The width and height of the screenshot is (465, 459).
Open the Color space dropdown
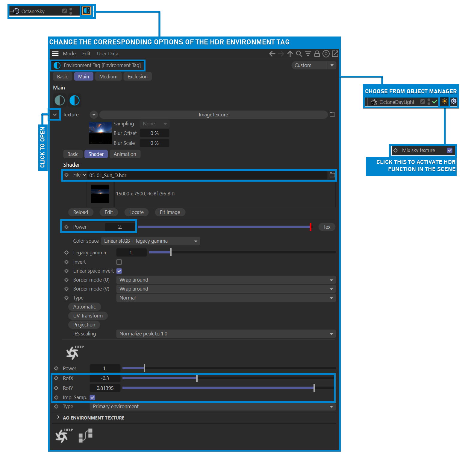(151, 241)
